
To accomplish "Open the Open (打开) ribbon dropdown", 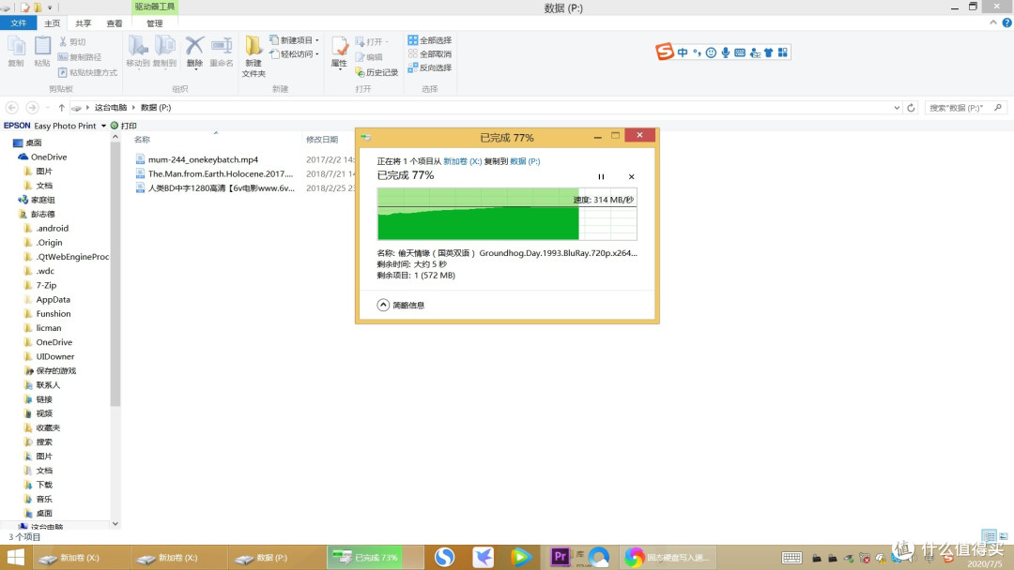I will 373,41.
